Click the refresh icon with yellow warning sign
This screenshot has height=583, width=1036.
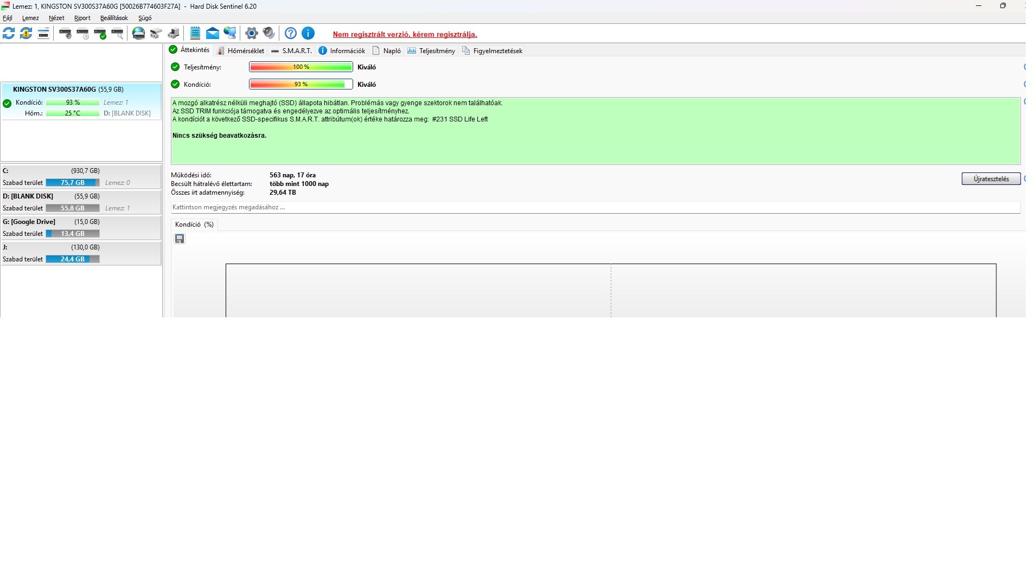[x=26, y=34]
